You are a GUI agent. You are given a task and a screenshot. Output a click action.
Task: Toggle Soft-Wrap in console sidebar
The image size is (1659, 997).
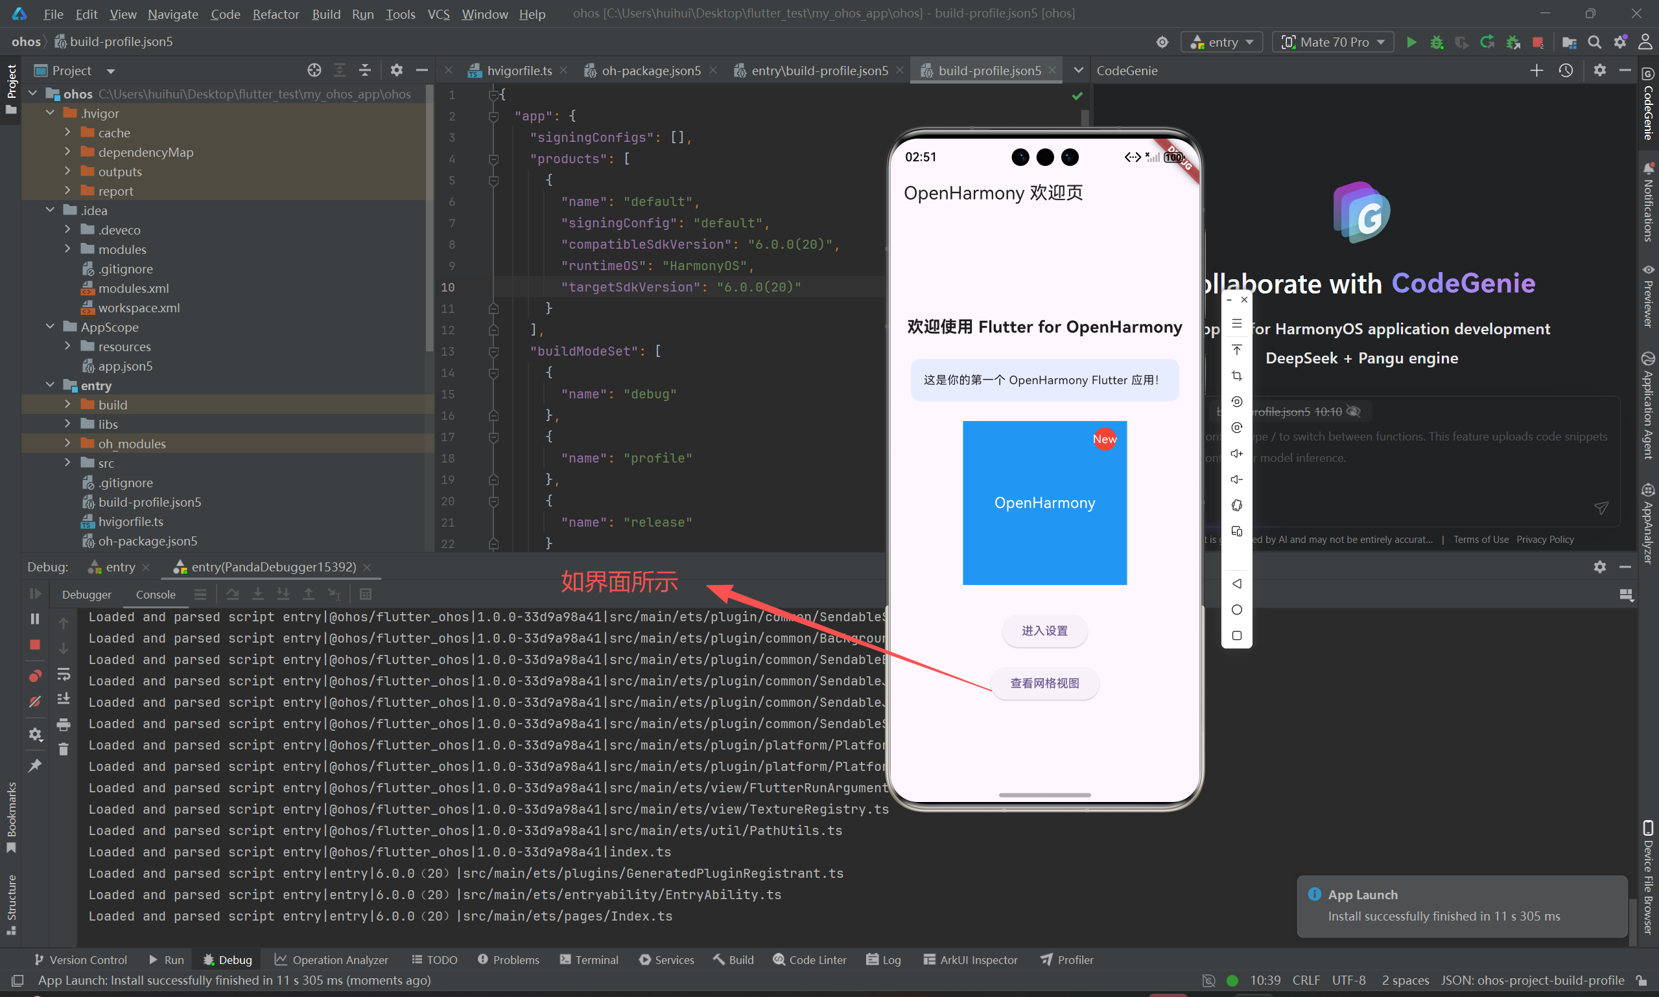63,674
